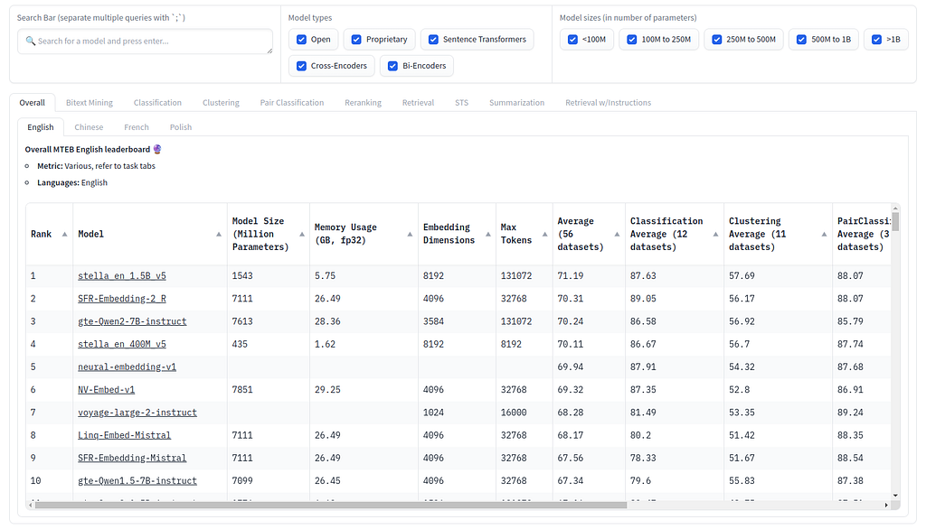
Task: Toggle the Cross-Encoders checkbox
Action: pos(301,66)
